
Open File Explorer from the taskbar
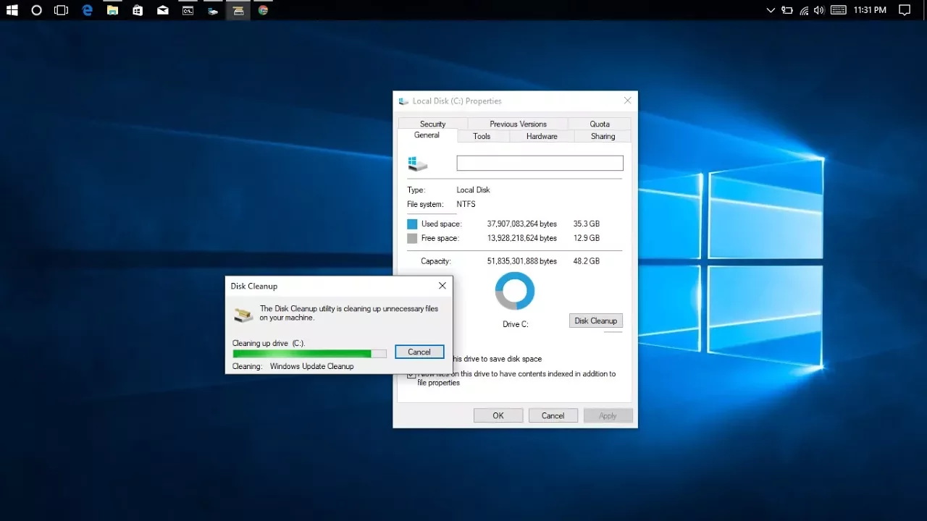pos(112,10)
